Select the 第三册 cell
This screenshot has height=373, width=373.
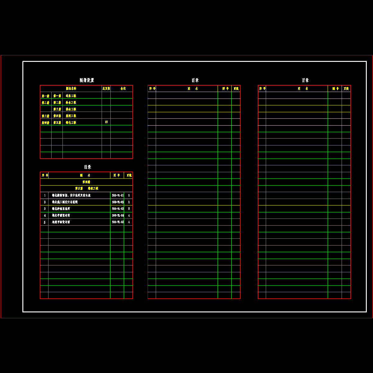pos(46,116)
